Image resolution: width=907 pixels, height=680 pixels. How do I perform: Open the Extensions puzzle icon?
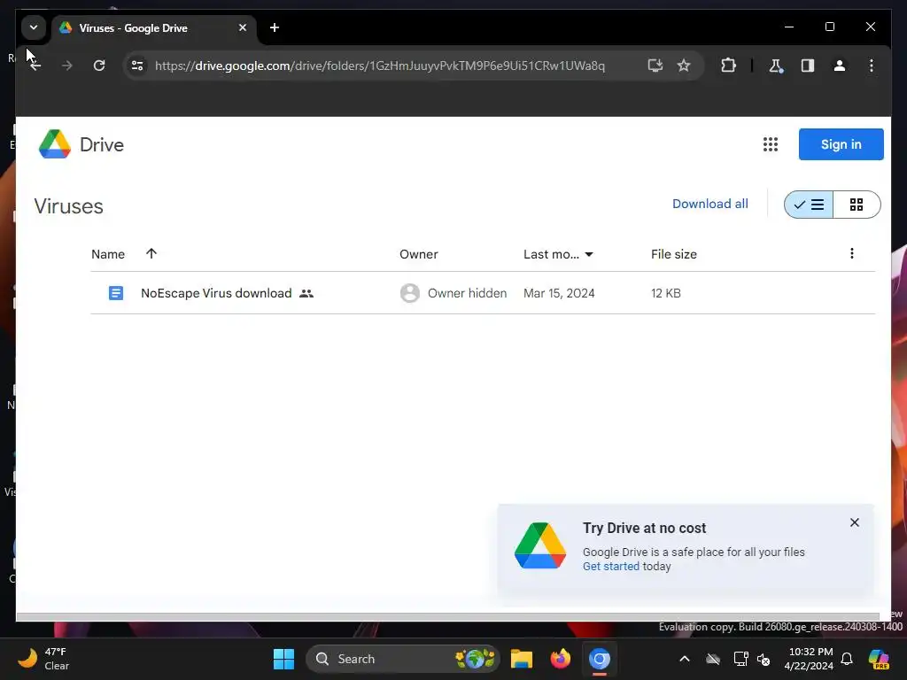(x=728, y=66)
